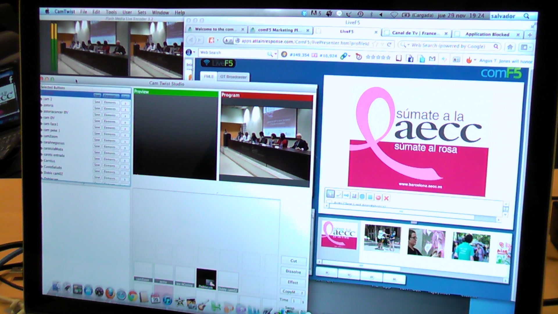Switch to the Canal de Tv France tab
This screenshot has height=314, width=558.
416,33
